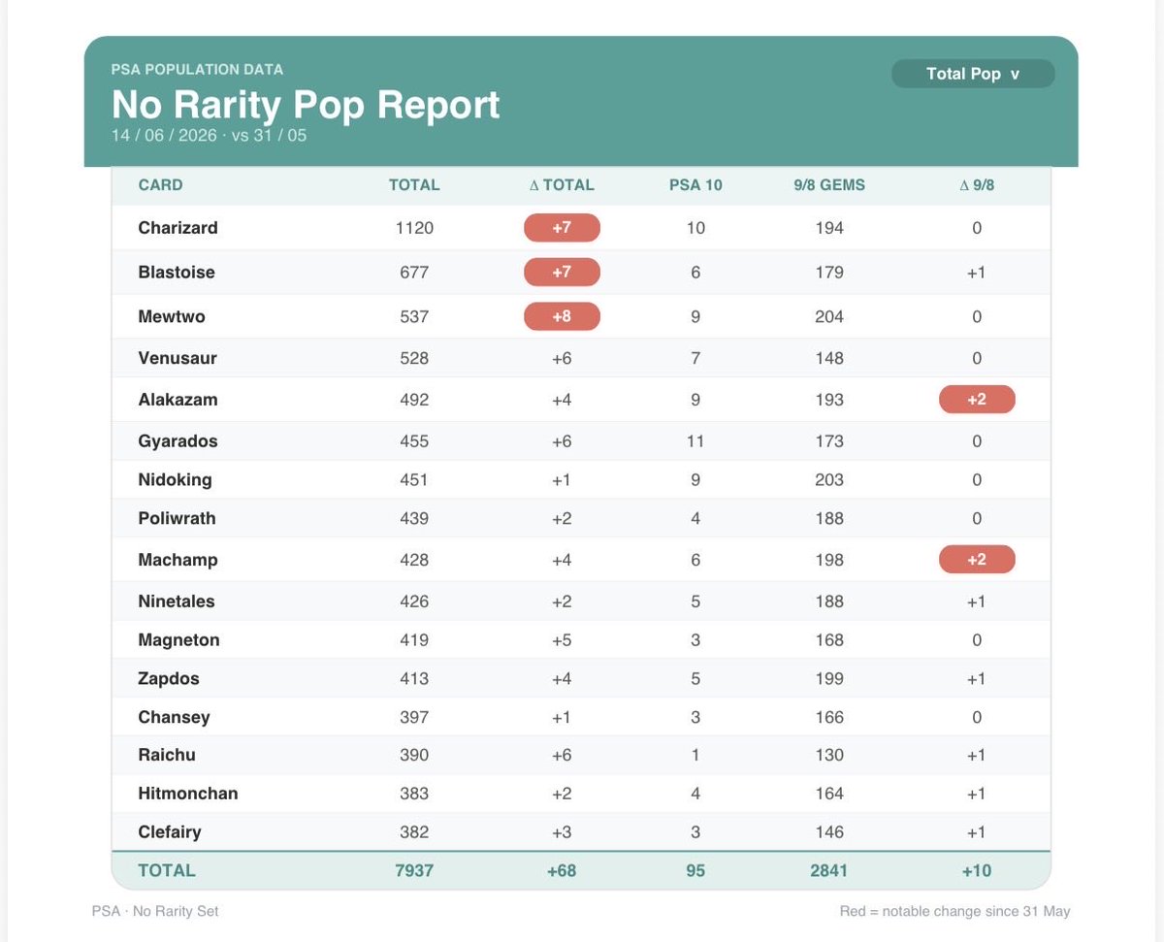Click the red notable change legend

click(x=955, y=912)
